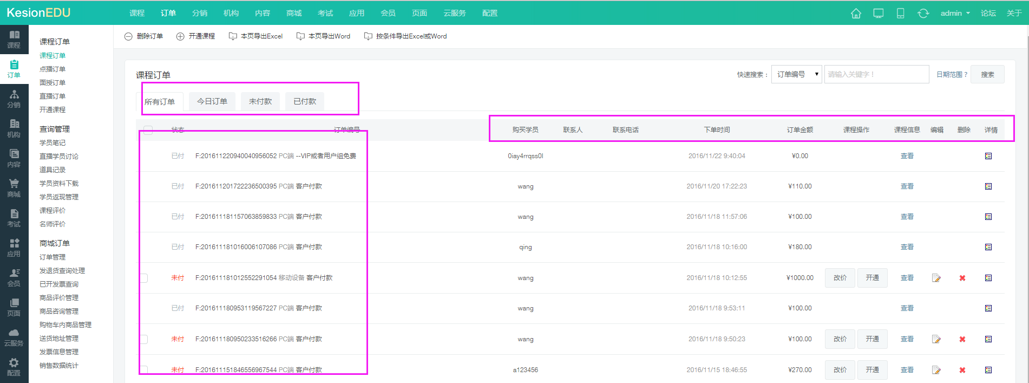Open the desktop monitor preview icon
Viewport: 1029px width, 383px height.
[x=878, y=14]
